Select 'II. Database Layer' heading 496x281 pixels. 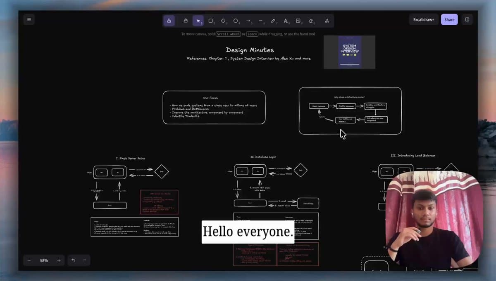click(x=263, y=157)
